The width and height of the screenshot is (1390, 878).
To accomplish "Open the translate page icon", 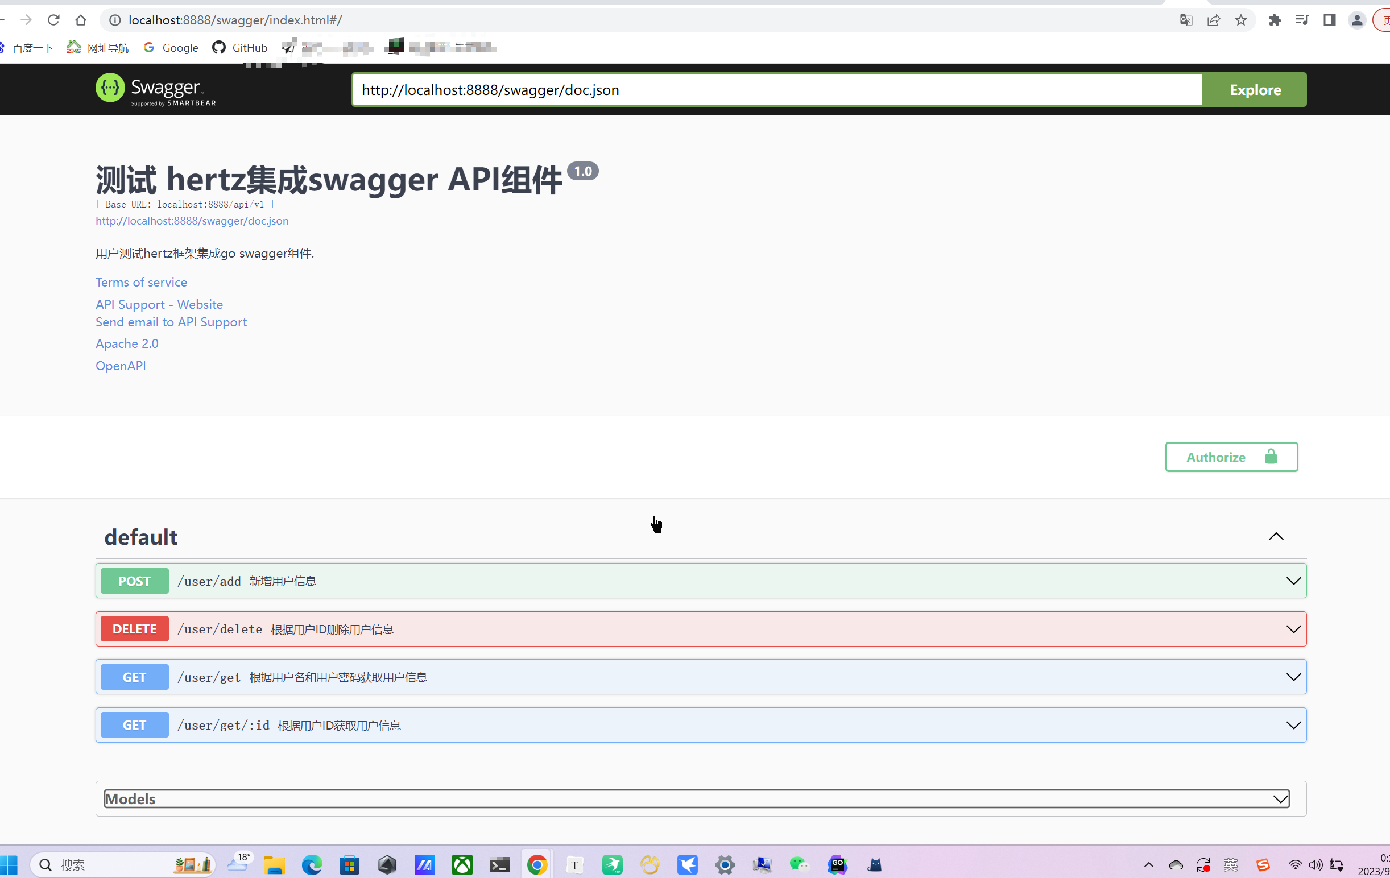I will click(1186, 20).
